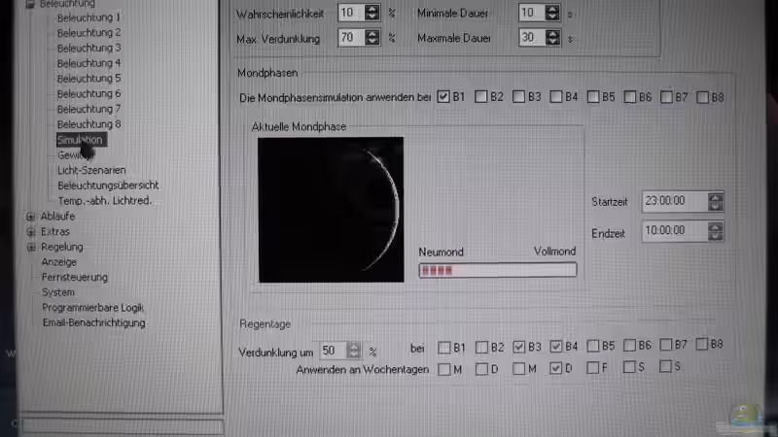Select Beleuchtung 7 in the tree
The image size is (778, 437).
(x=88, y=109)
